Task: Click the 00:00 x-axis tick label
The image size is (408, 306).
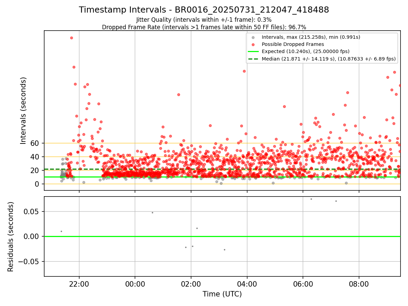Action: (x=135, y=285)
